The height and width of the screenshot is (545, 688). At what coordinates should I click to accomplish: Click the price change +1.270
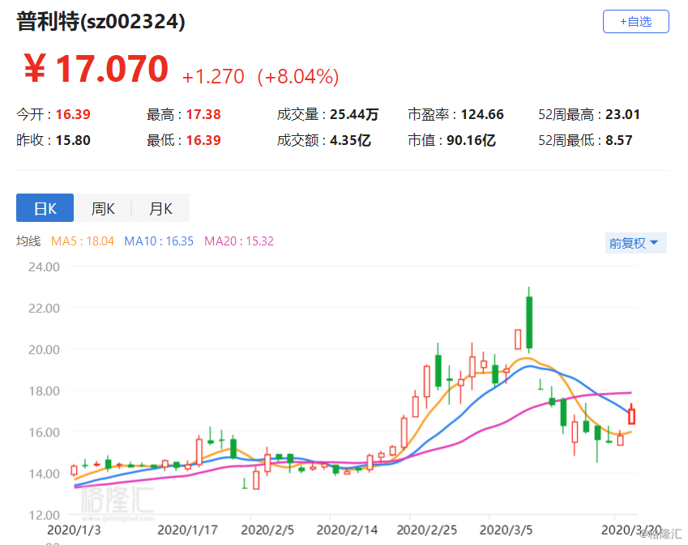213,77
